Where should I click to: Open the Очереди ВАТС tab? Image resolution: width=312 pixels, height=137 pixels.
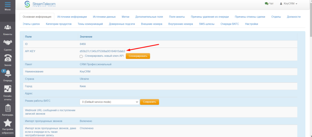coord(230,24)
